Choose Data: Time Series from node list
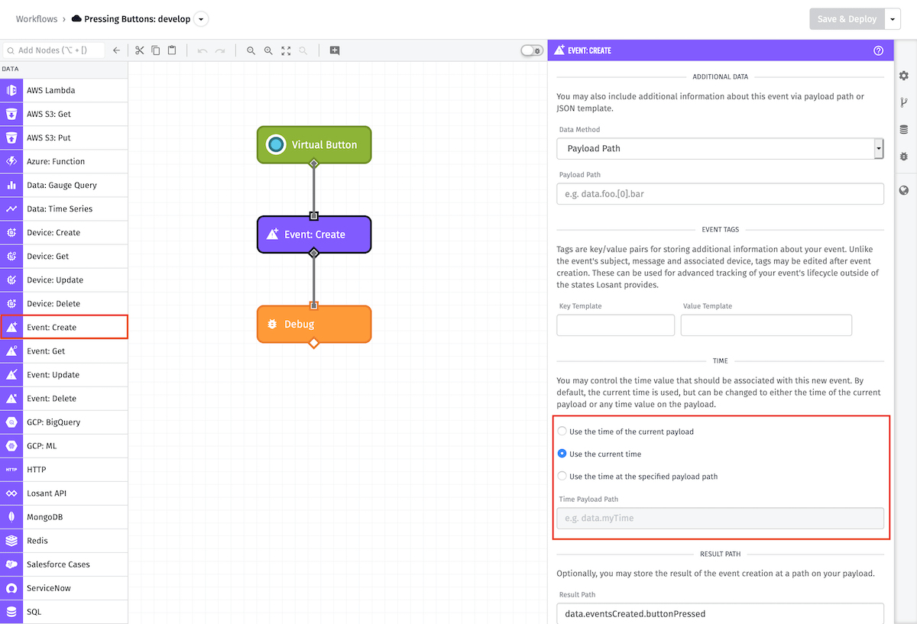The image size is (917, 624). point(64,209)
